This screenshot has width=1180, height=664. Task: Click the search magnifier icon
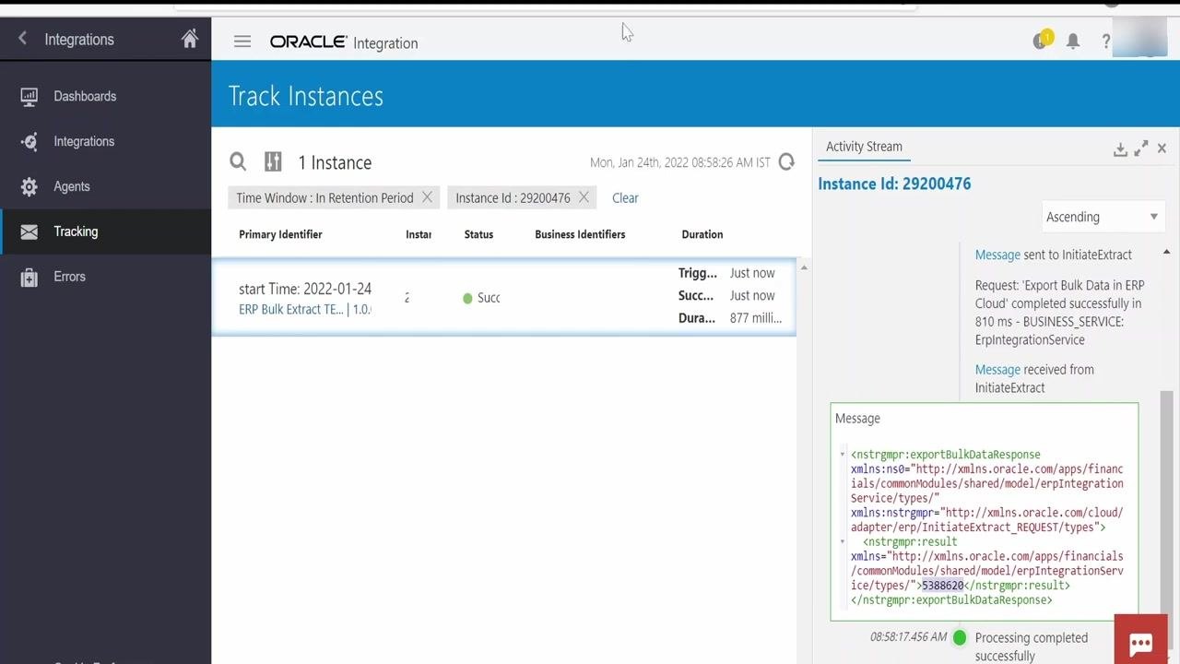pos(238,162)
